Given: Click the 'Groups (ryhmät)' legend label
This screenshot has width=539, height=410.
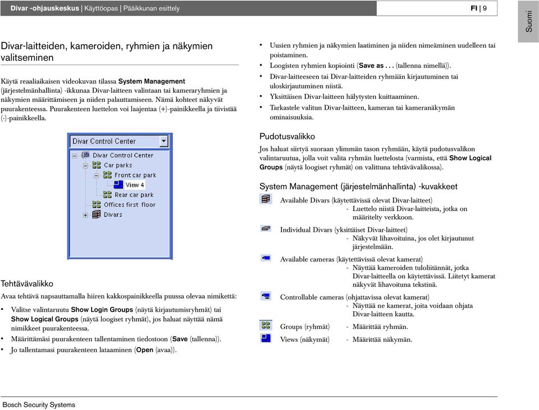Looking at the screenshot, I should (305, 327).
